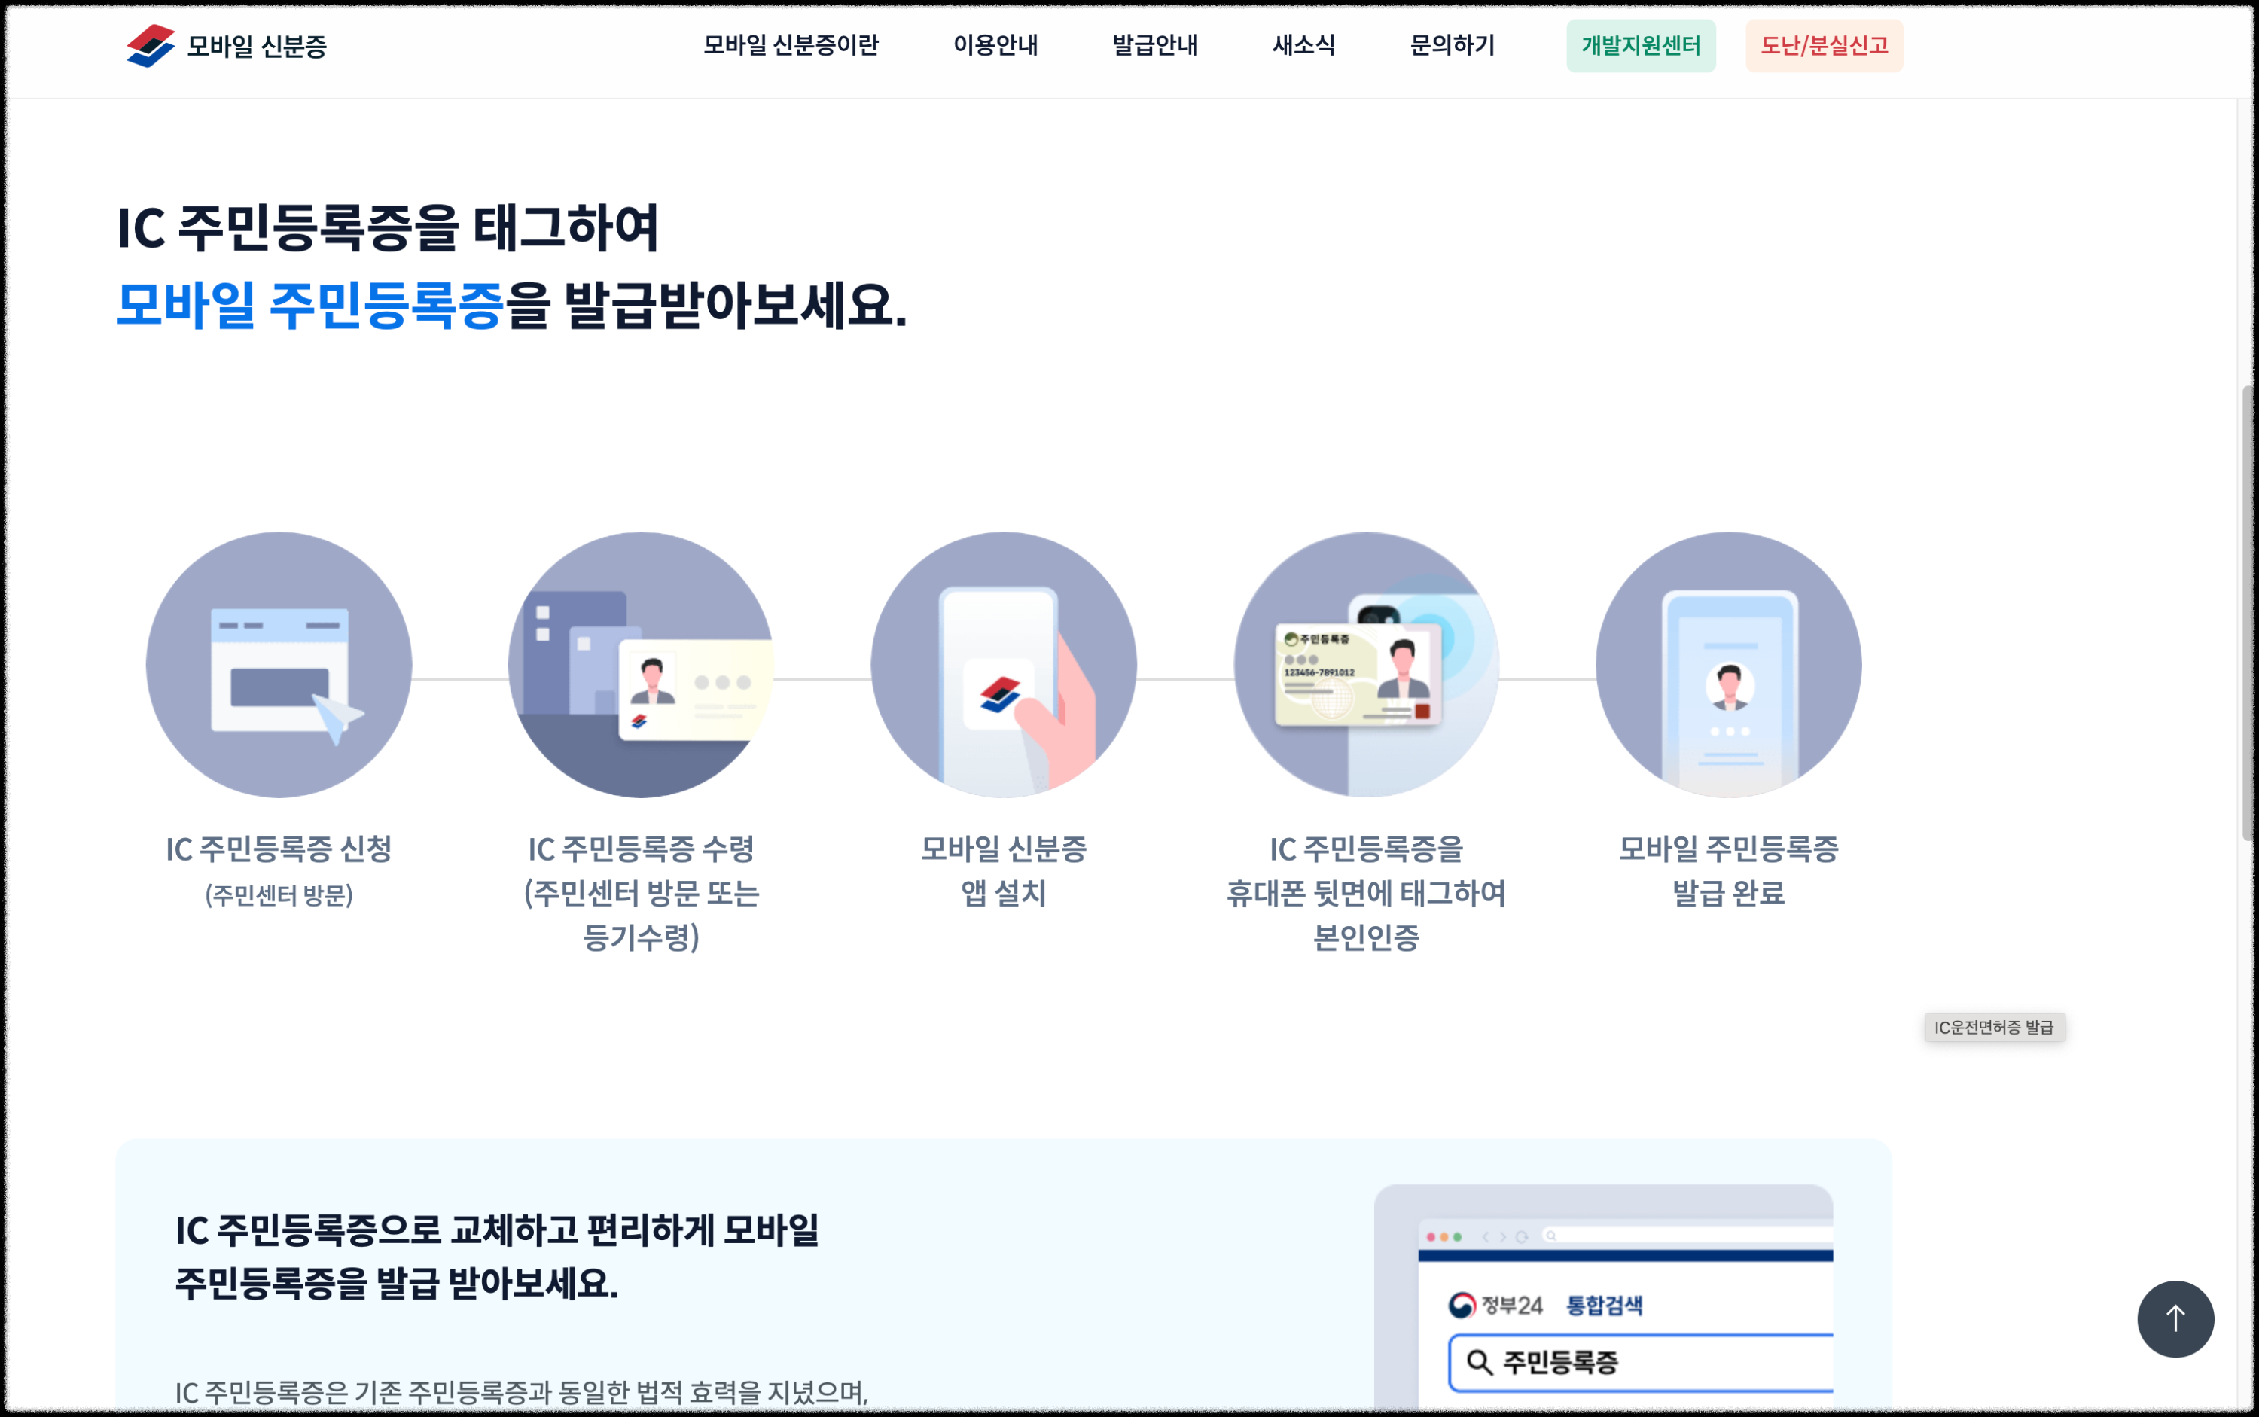Open the 새소식 menu
The width and height of the screenshot is (2259, 1417).
click(x=1303, y=45)
